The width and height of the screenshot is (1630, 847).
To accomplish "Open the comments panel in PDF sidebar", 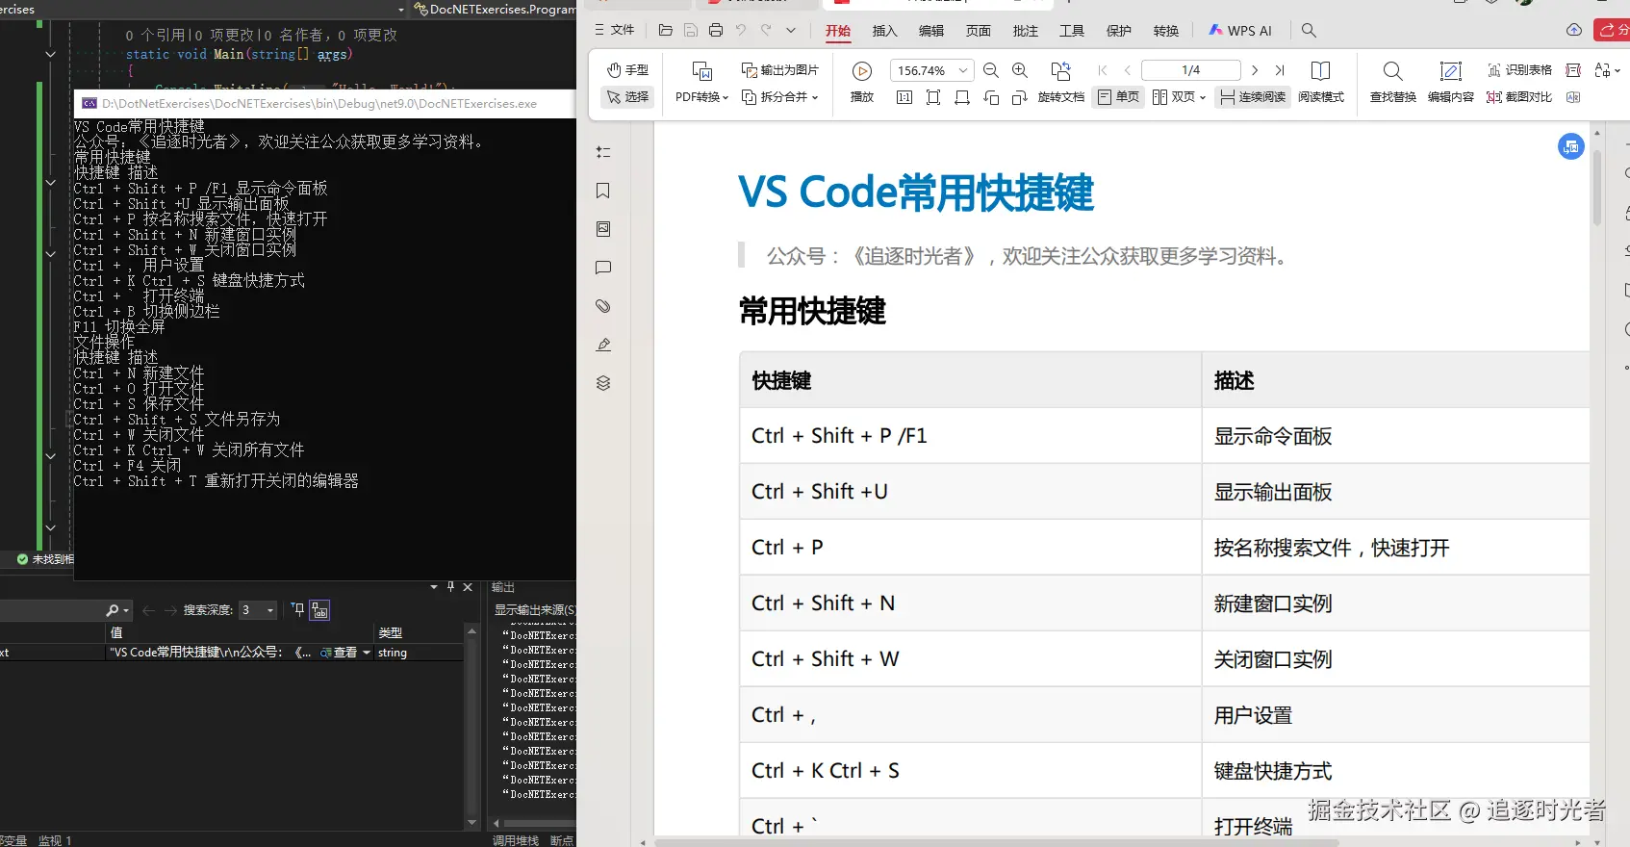I will point(603,268).
